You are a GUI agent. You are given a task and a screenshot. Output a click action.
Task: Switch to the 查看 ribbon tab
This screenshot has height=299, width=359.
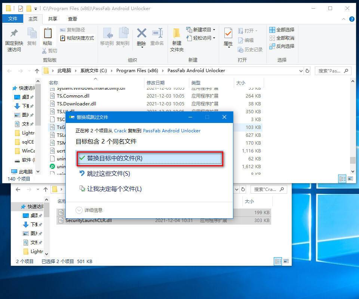(x=73, y=19)
